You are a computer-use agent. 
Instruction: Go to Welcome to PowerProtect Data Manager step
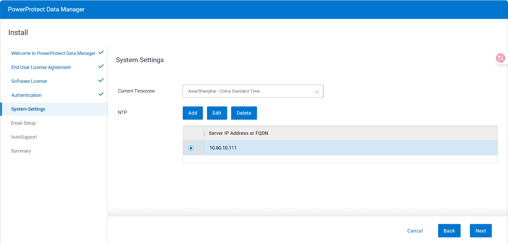(x=53, y=53)
